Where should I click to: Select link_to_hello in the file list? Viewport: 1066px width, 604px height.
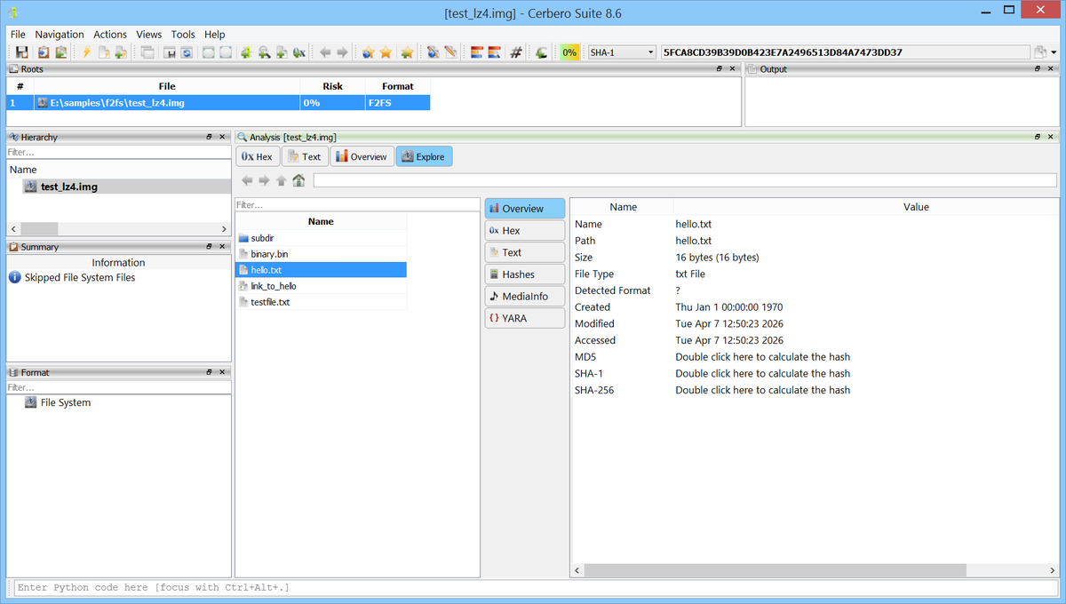point(321,286)
